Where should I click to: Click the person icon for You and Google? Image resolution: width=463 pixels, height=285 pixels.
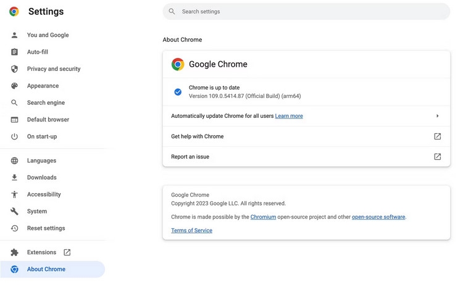point(14,35)
